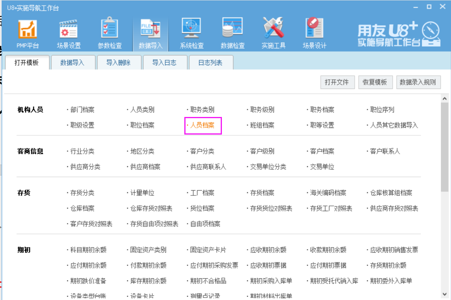Select the 职务档案 template

[322, 110]
